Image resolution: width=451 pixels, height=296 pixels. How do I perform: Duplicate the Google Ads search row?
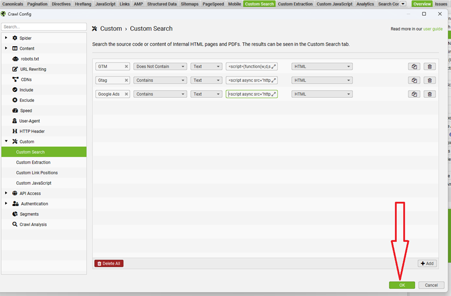coord(414,94)
